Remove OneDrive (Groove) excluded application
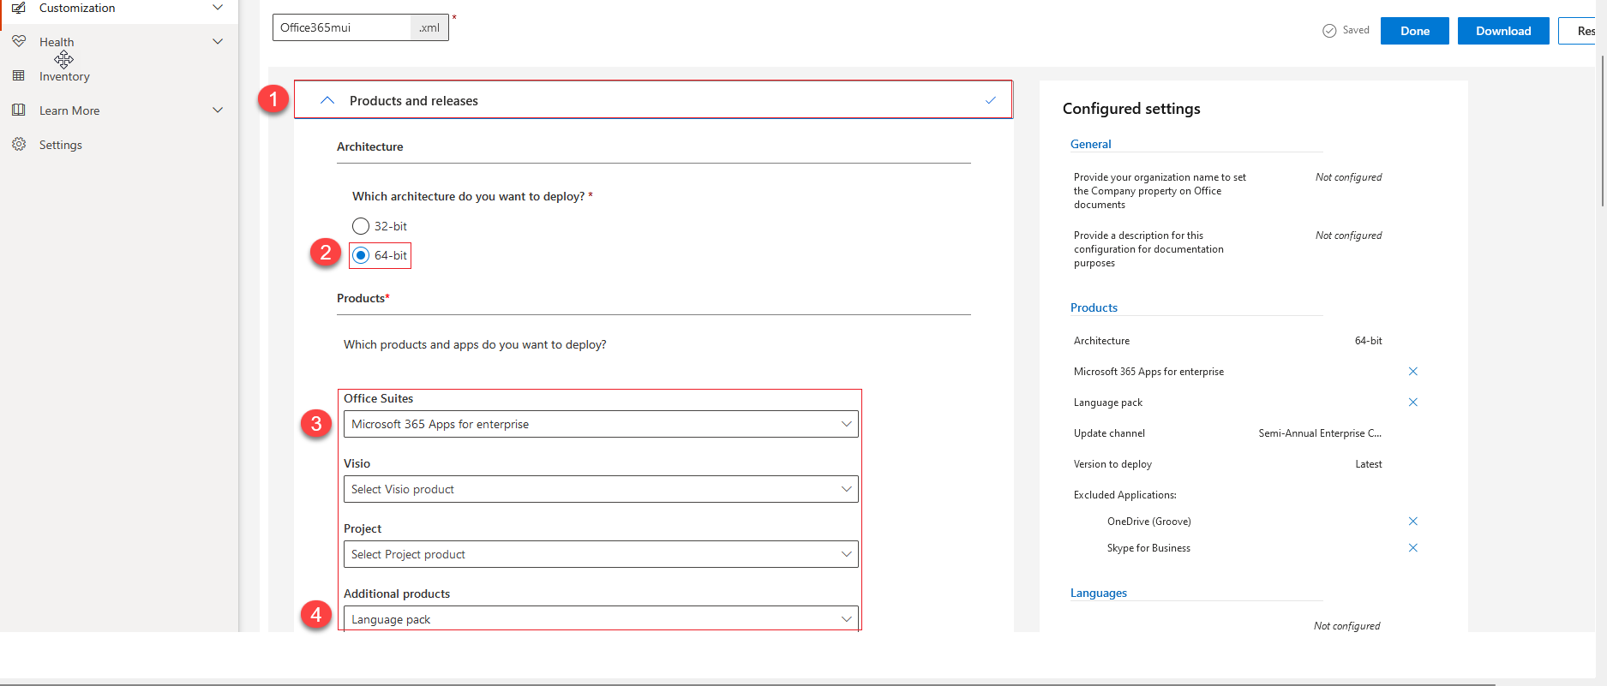This screenshot has width=1607, height=686. 1412,521
